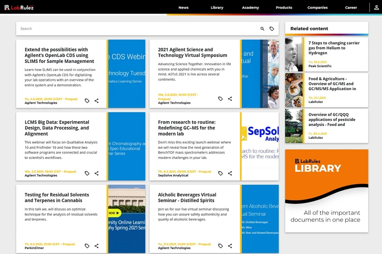Click the Online Learning building thumbnail
The image size is (382, 254).
(127, 219)
